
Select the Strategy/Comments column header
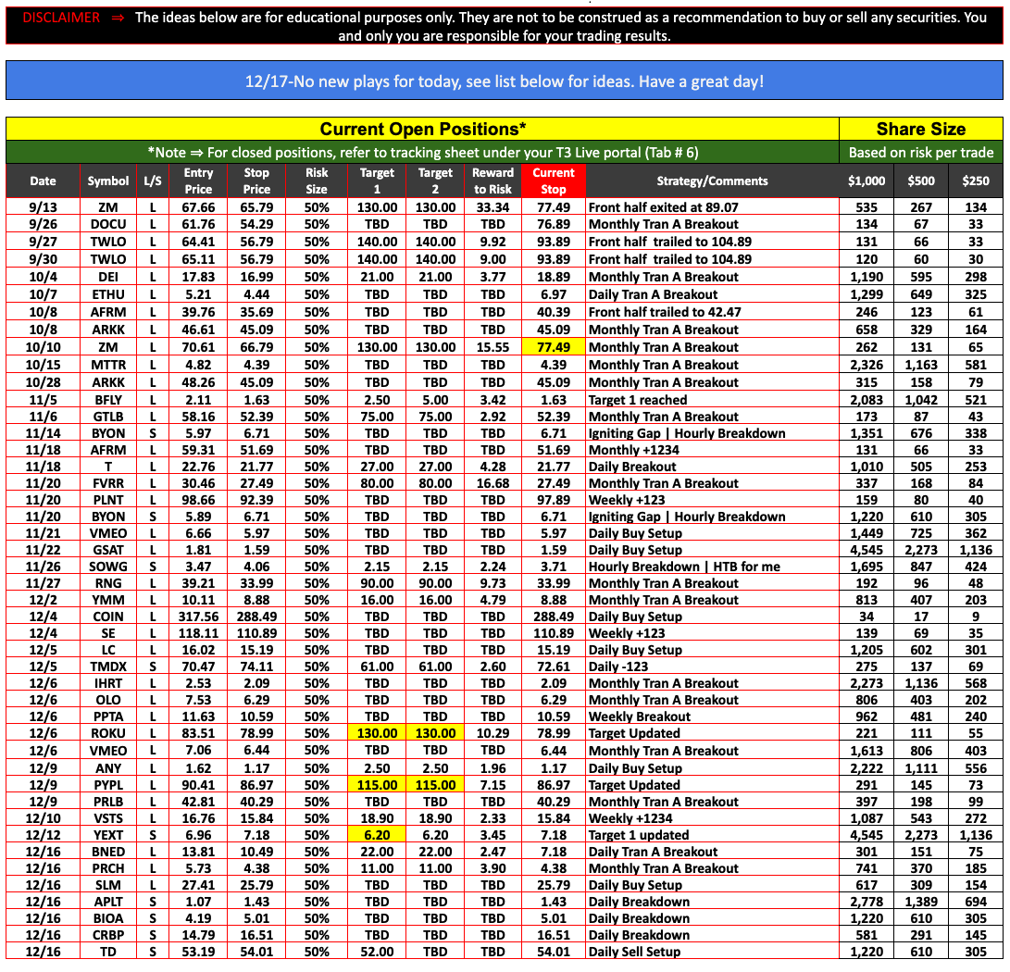(712, 181)
